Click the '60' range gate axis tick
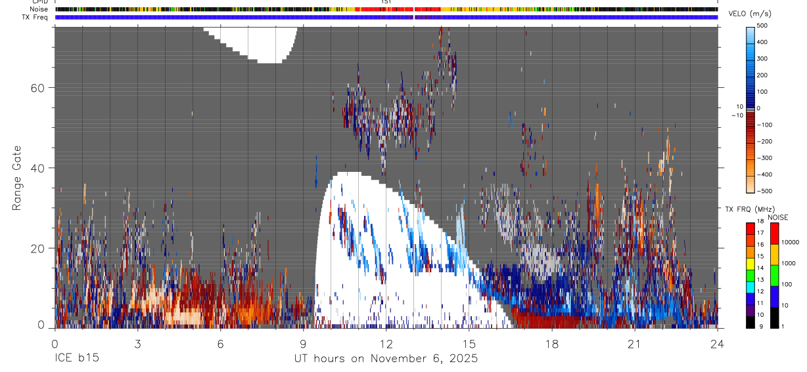 [37, 87]
